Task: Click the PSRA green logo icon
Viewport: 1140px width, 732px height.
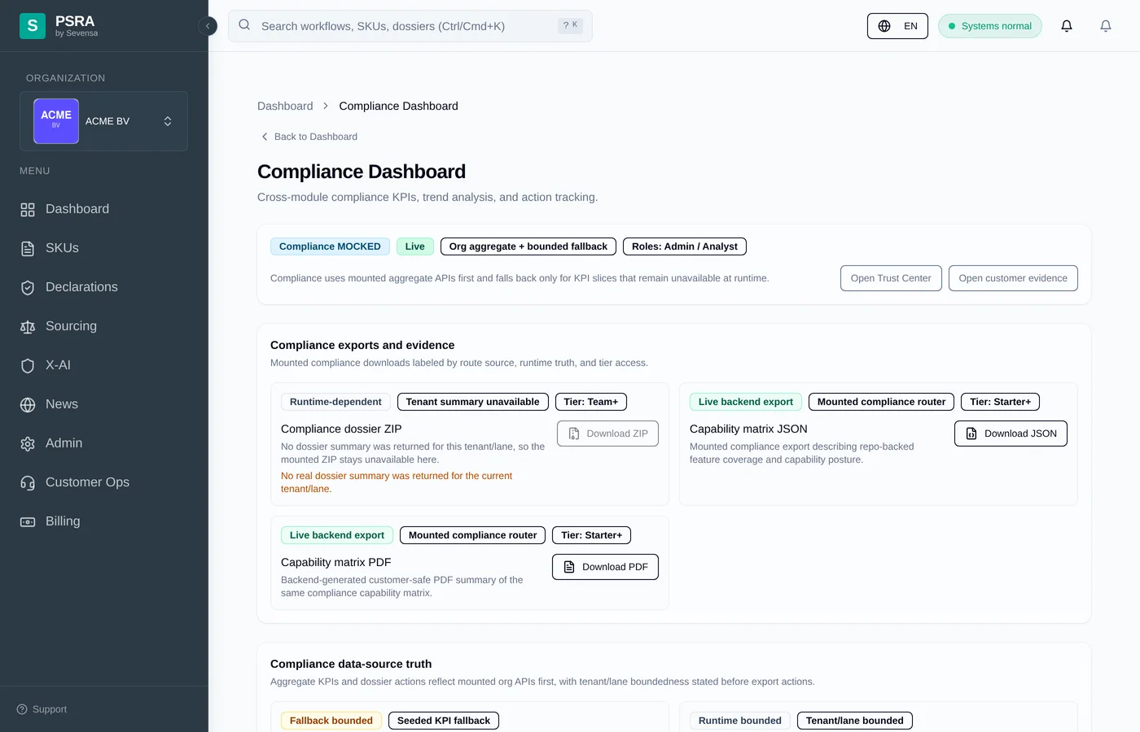Action: (x=33, y=26)
